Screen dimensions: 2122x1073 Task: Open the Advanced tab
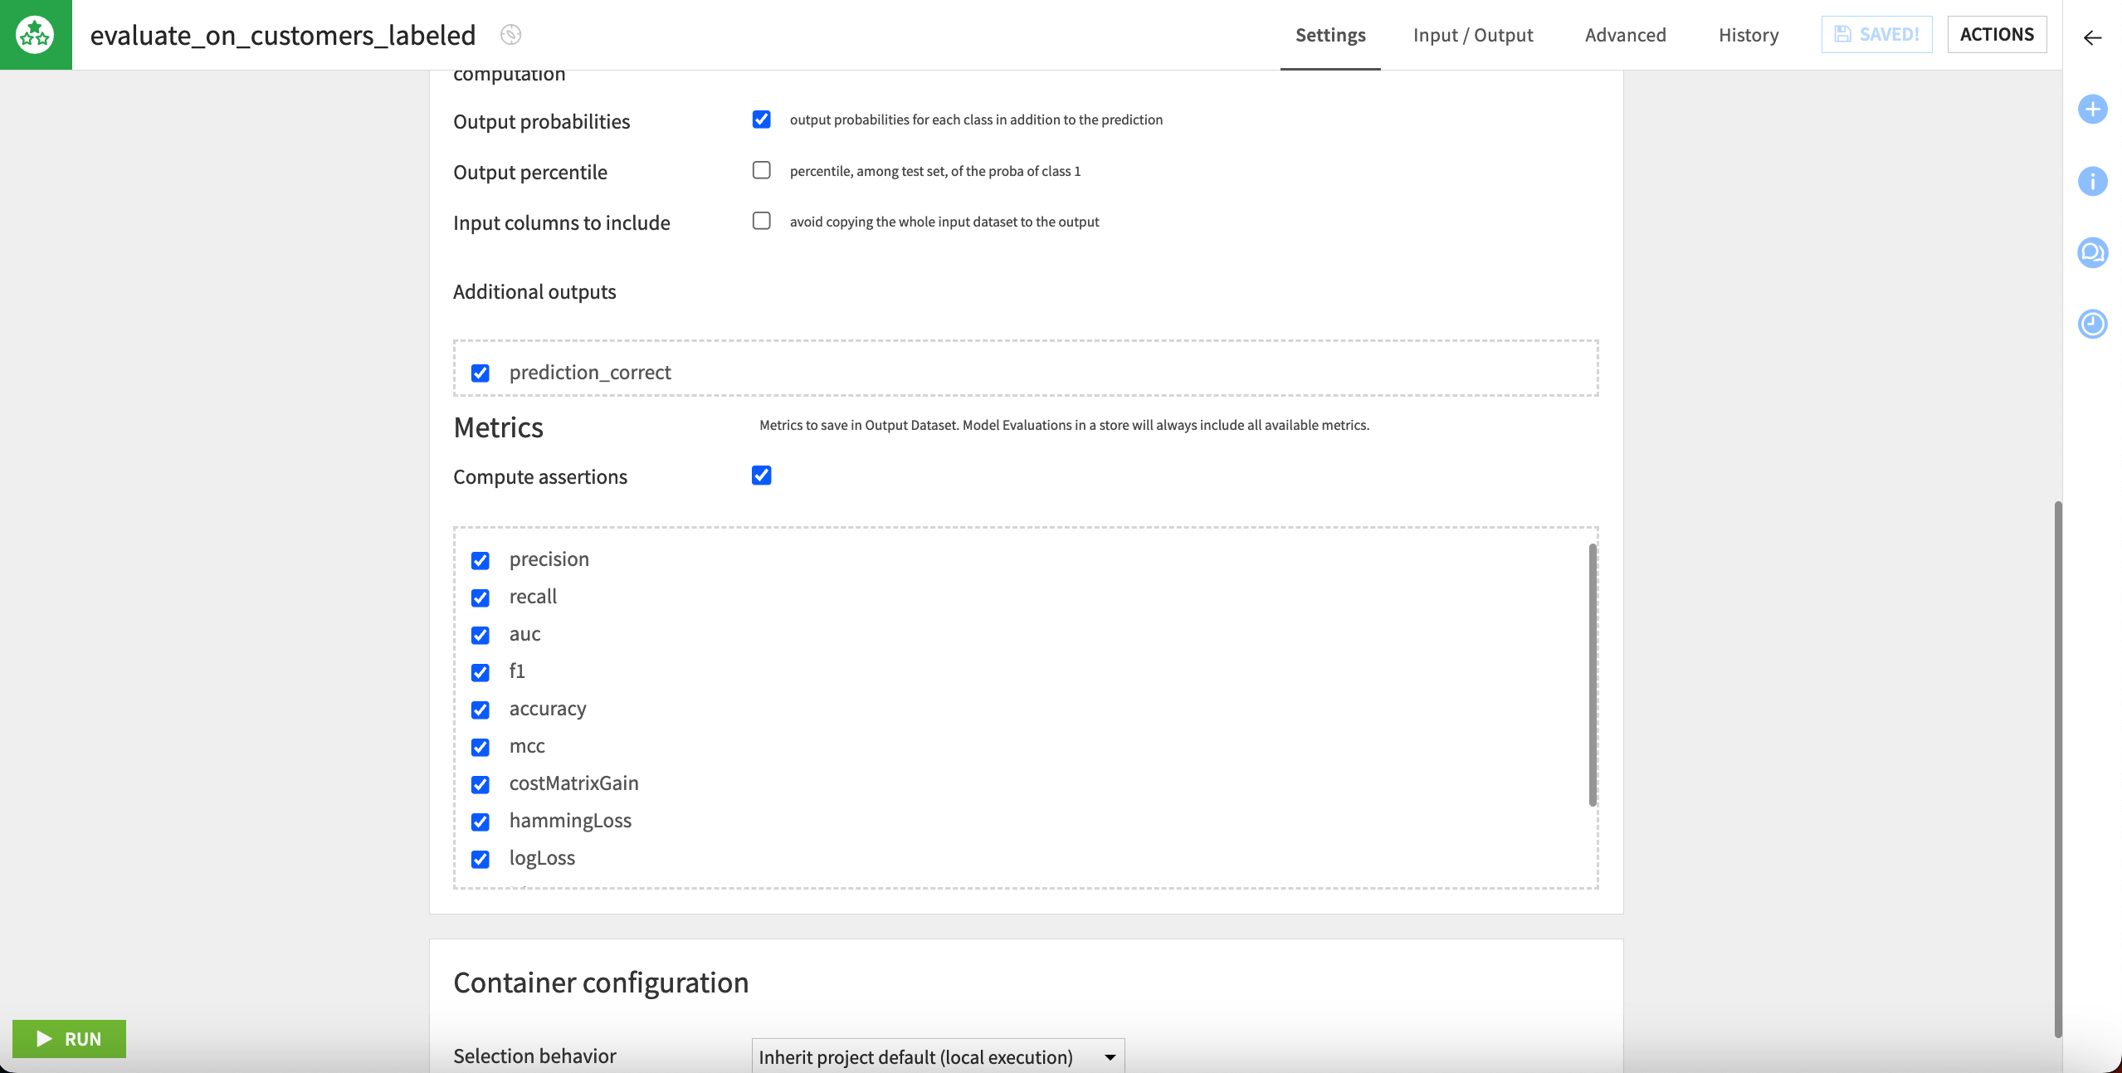click(x=1625, y=35)
